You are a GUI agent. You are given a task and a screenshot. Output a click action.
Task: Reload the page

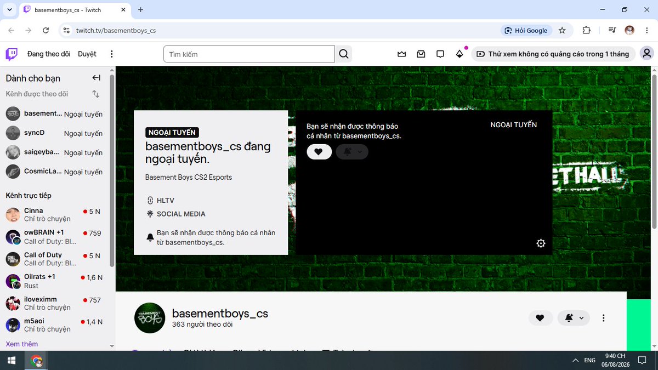(x=46, y=31)
